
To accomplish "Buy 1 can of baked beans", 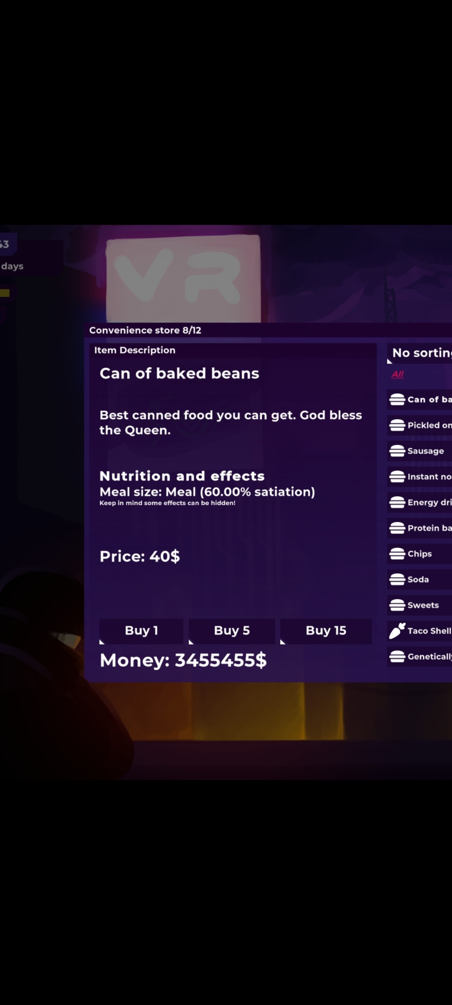I will pos(141,631).
